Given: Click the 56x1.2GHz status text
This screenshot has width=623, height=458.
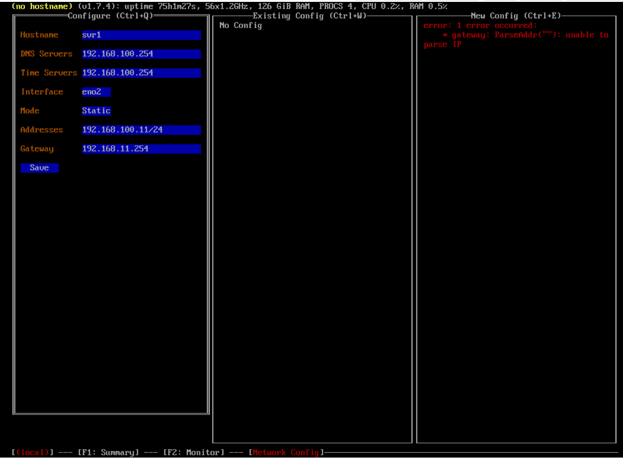Looking at the screenshot, I should (x=227, y=7).
